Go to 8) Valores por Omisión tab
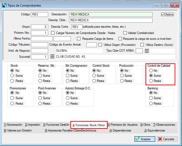The height and width of the screenshot is (146, 182). point(18,130)
